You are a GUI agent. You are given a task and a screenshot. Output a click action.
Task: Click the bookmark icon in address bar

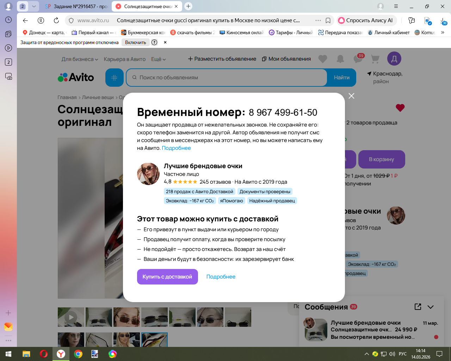[328, 20]
